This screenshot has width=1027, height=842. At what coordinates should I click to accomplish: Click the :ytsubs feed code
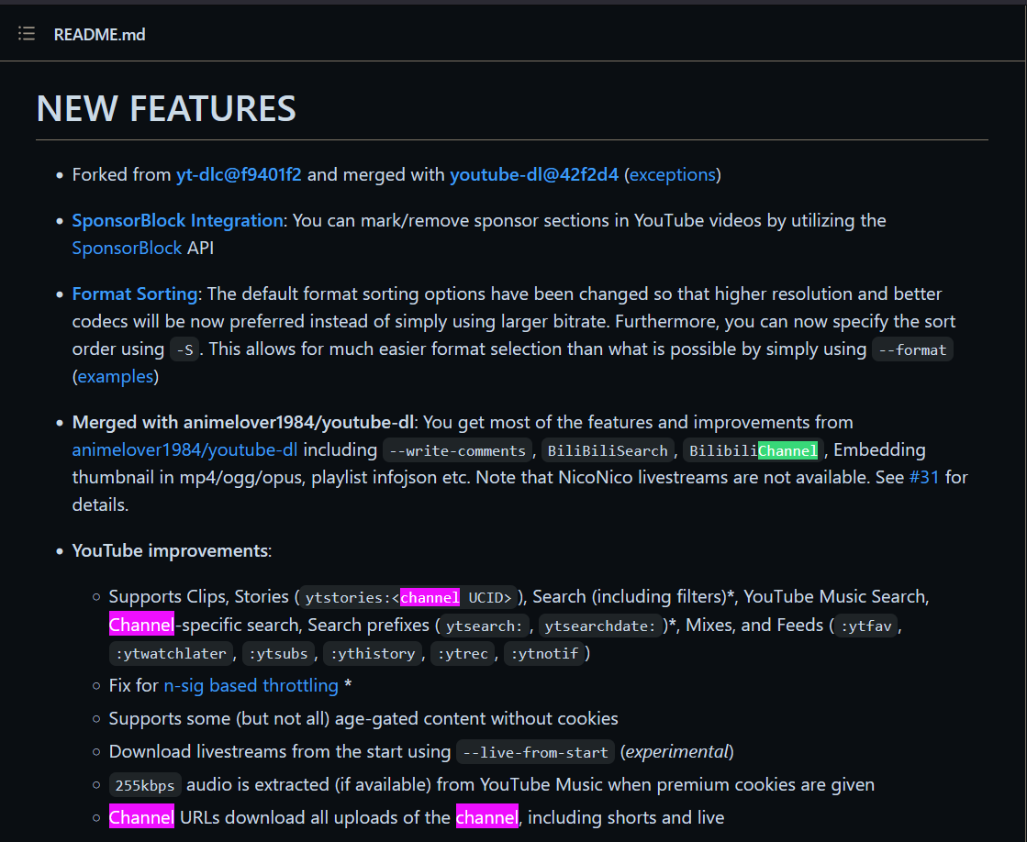pyautogui.click(x=278, y=653)
